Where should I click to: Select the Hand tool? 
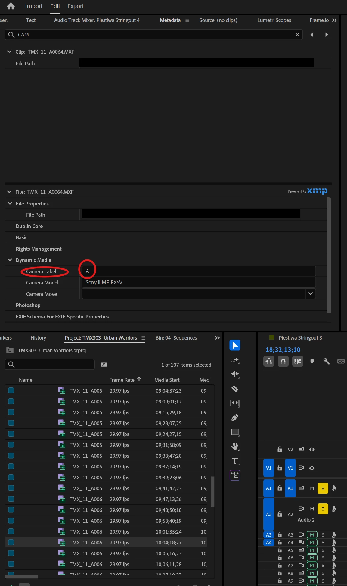pos(235,447)
